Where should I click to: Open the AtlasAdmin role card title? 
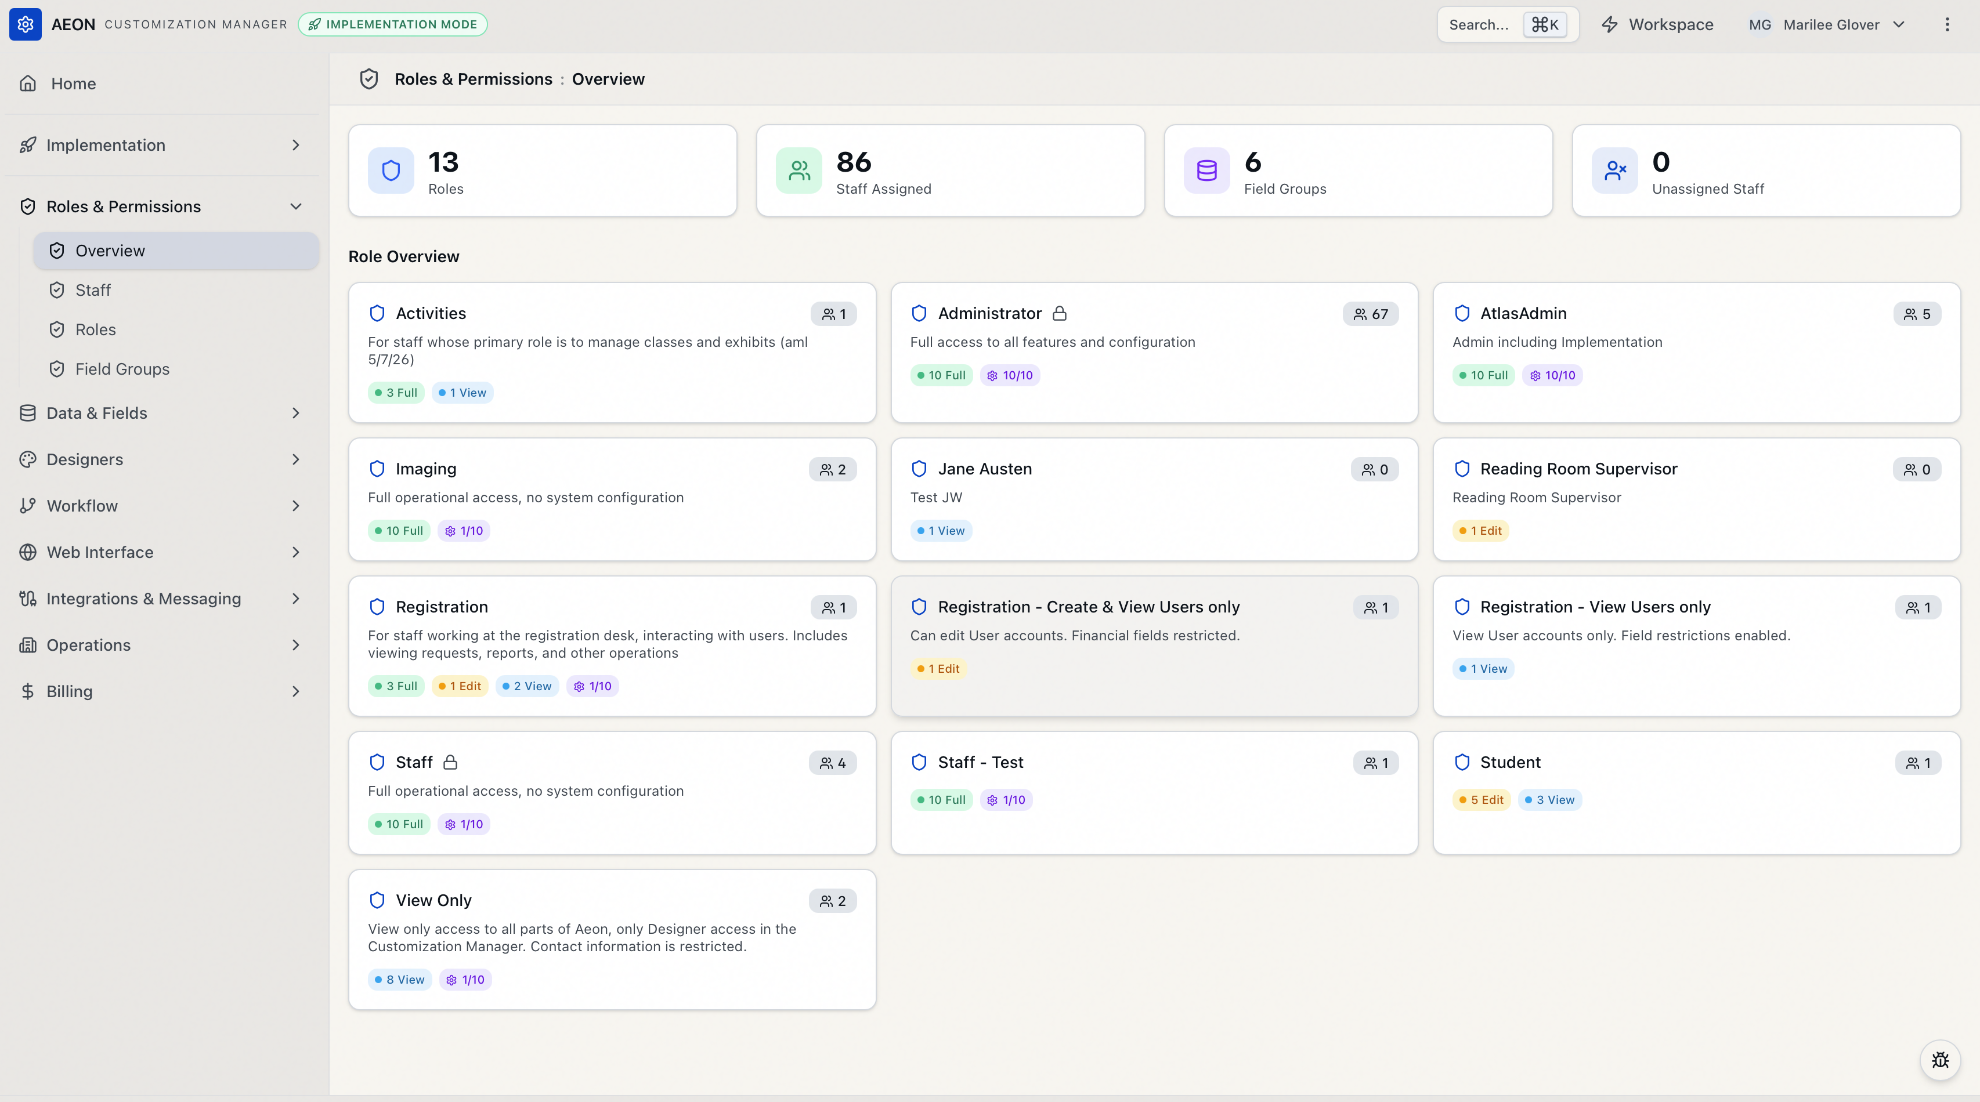pos(1523,314)
